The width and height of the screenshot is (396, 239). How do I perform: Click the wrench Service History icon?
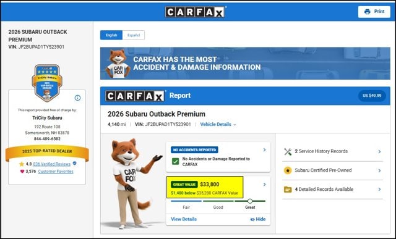(x=288, y=151)
